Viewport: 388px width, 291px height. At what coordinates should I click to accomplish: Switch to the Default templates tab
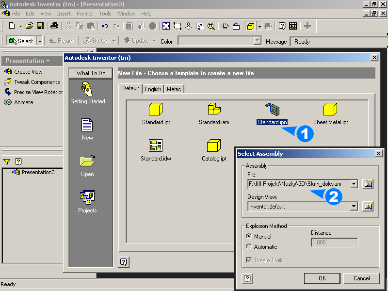pos(130,88)
